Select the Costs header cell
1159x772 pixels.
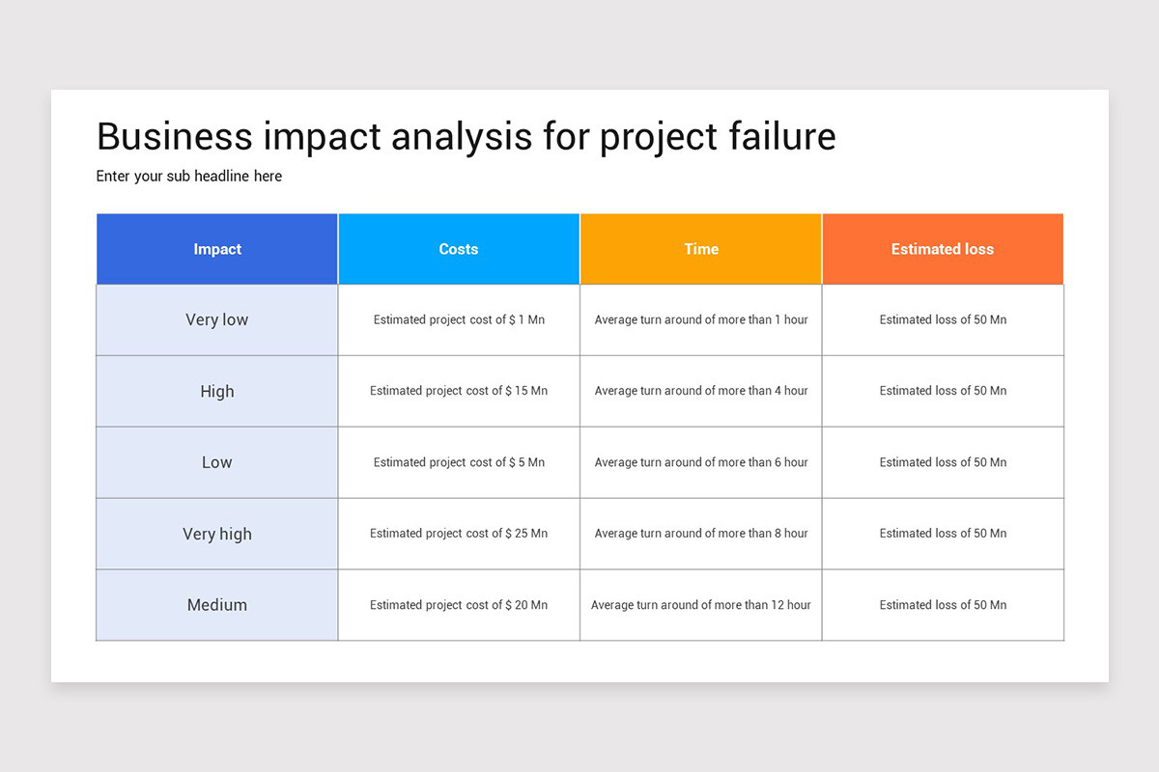point(459,249)
